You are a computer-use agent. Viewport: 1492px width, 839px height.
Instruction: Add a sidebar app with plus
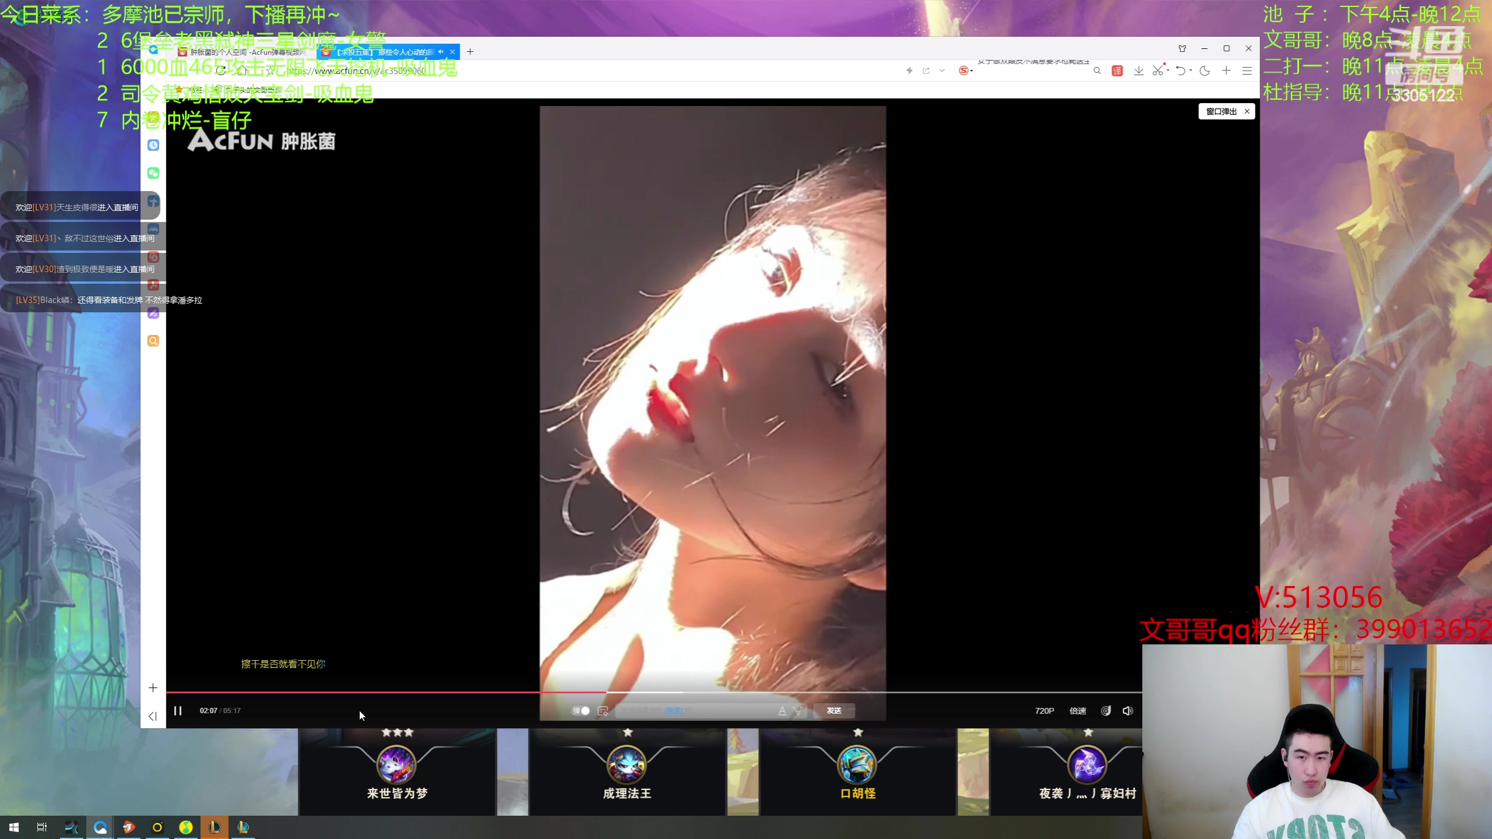(153, 688)
